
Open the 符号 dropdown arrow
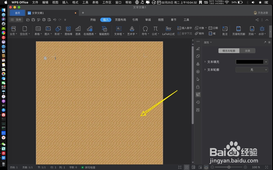[x=148, y=34]
